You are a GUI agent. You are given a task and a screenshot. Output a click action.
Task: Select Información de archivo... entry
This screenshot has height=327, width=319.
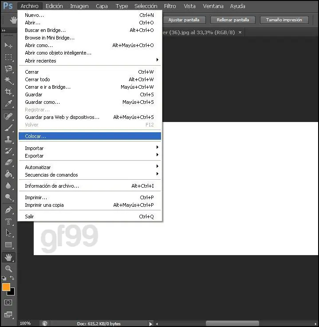90,186
